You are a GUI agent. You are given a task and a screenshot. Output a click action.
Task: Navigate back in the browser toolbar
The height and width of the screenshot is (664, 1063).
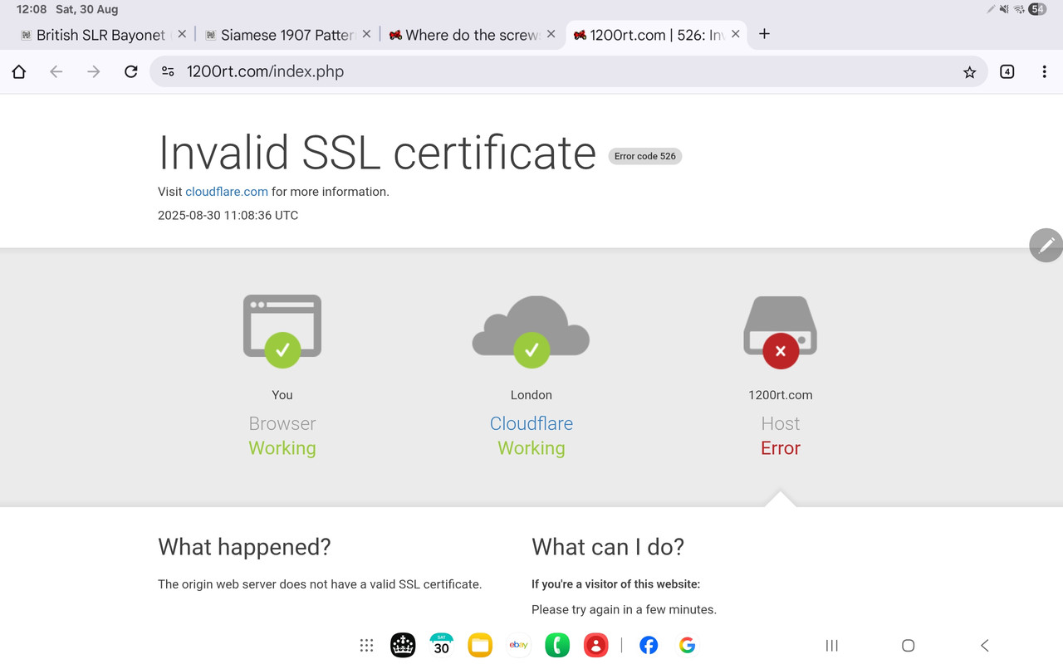56,72
